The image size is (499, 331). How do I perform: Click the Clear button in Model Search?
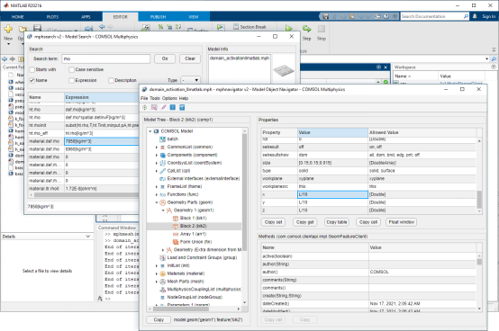click(190, 58)
